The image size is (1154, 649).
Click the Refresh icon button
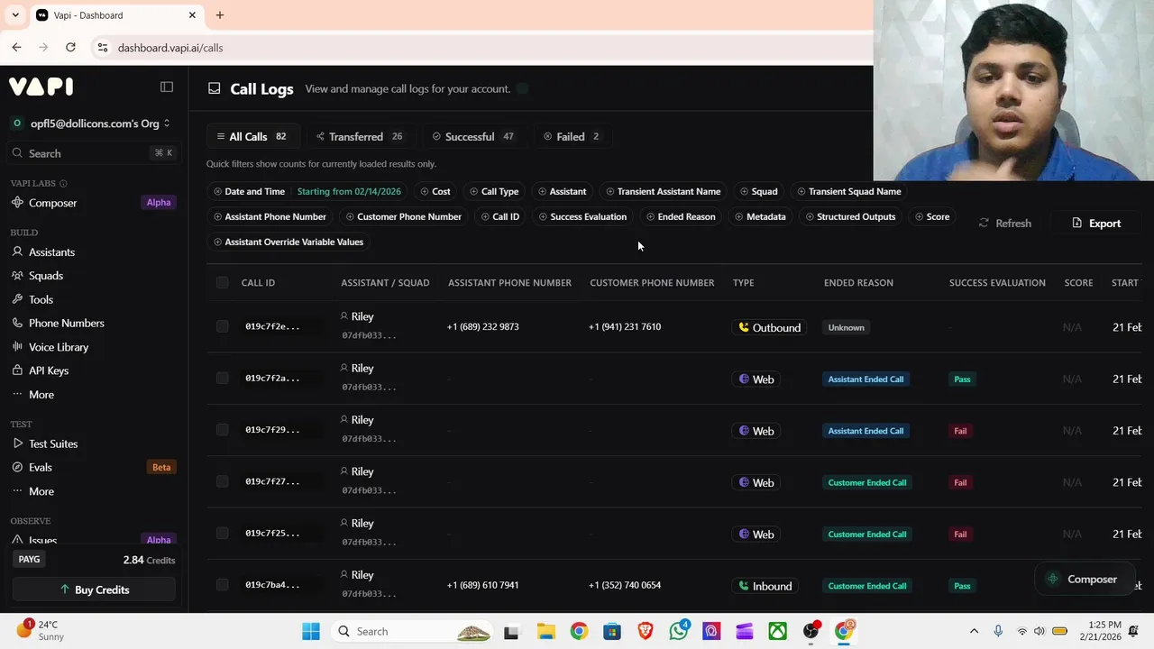1005,223
